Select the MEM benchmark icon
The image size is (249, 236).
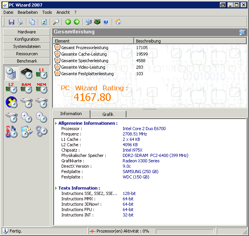41,88
